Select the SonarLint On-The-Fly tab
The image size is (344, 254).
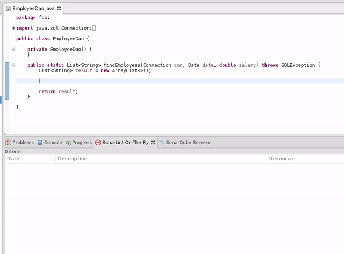click(125, 143)
